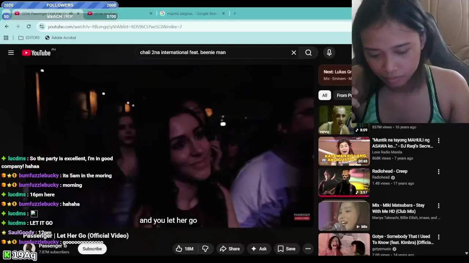The image size is (469, 263).
Task: Close the second YouTube tab
Action: [151, 14]
